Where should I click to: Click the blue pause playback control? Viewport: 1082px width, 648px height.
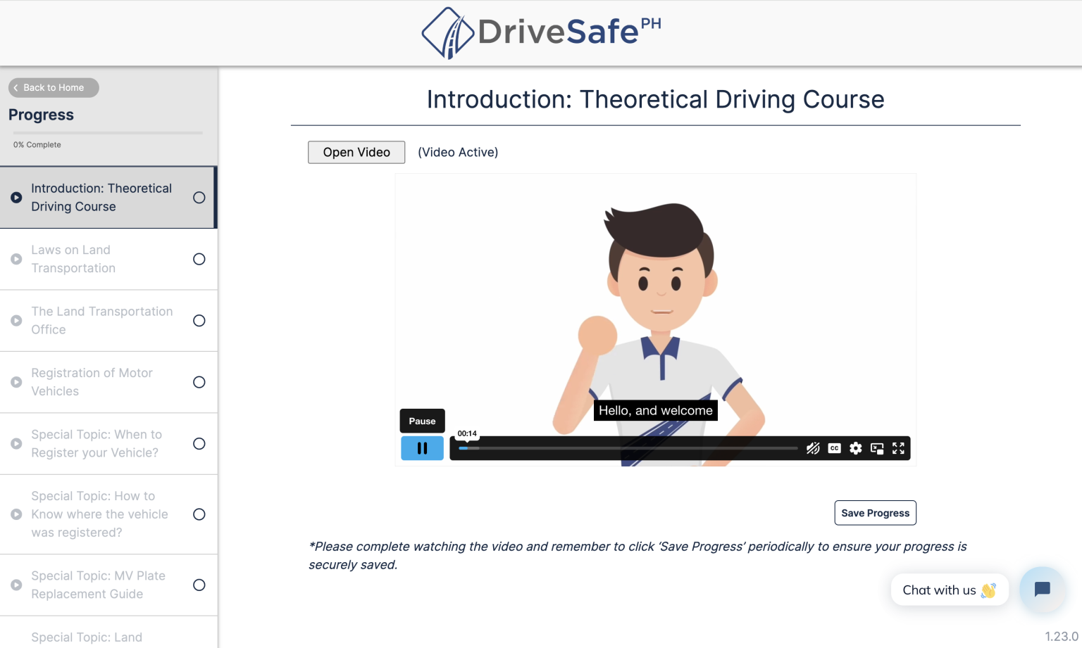pos(421,447)
